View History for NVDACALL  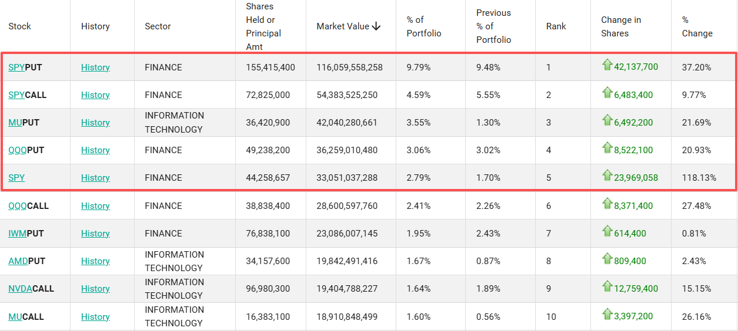(95, 289)
